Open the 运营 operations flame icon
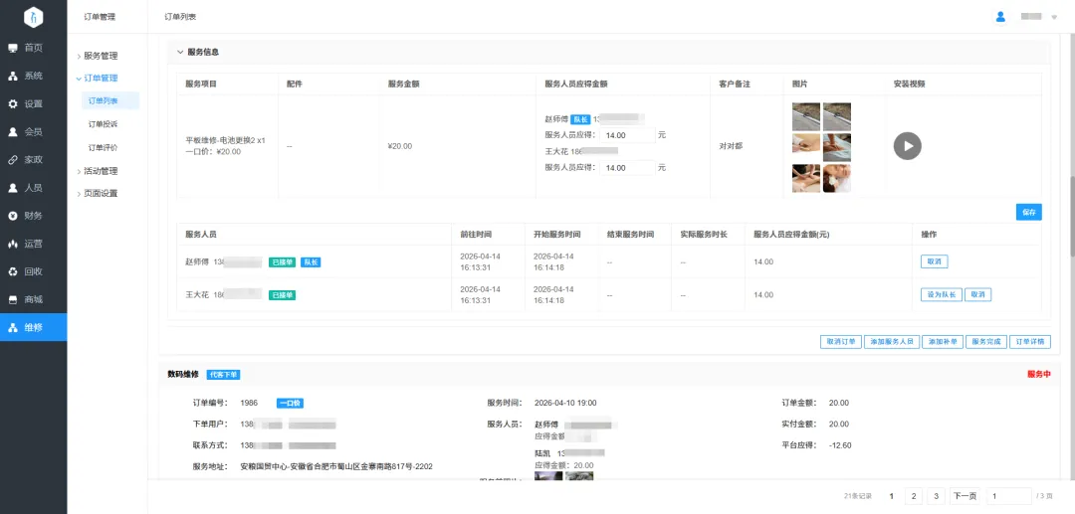This screenshot has height=514, width=1075. point(13,244)
